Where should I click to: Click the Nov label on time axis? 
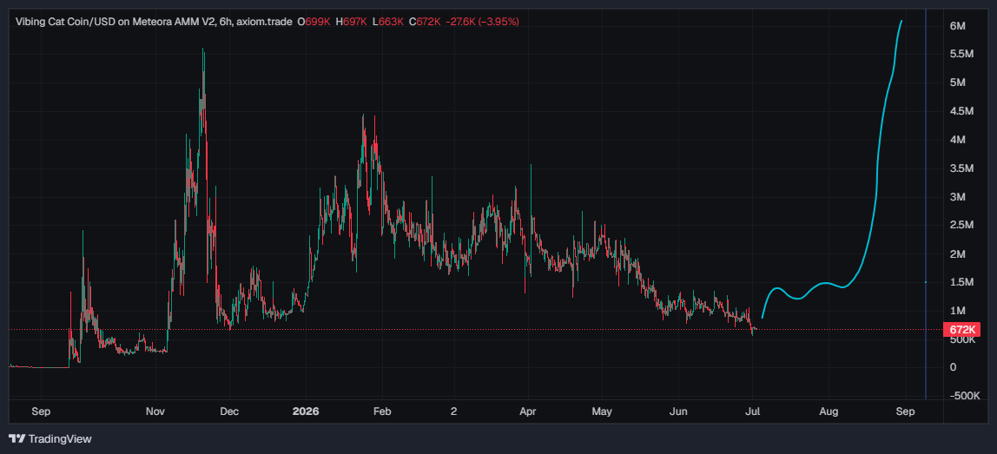pos(155,411)
